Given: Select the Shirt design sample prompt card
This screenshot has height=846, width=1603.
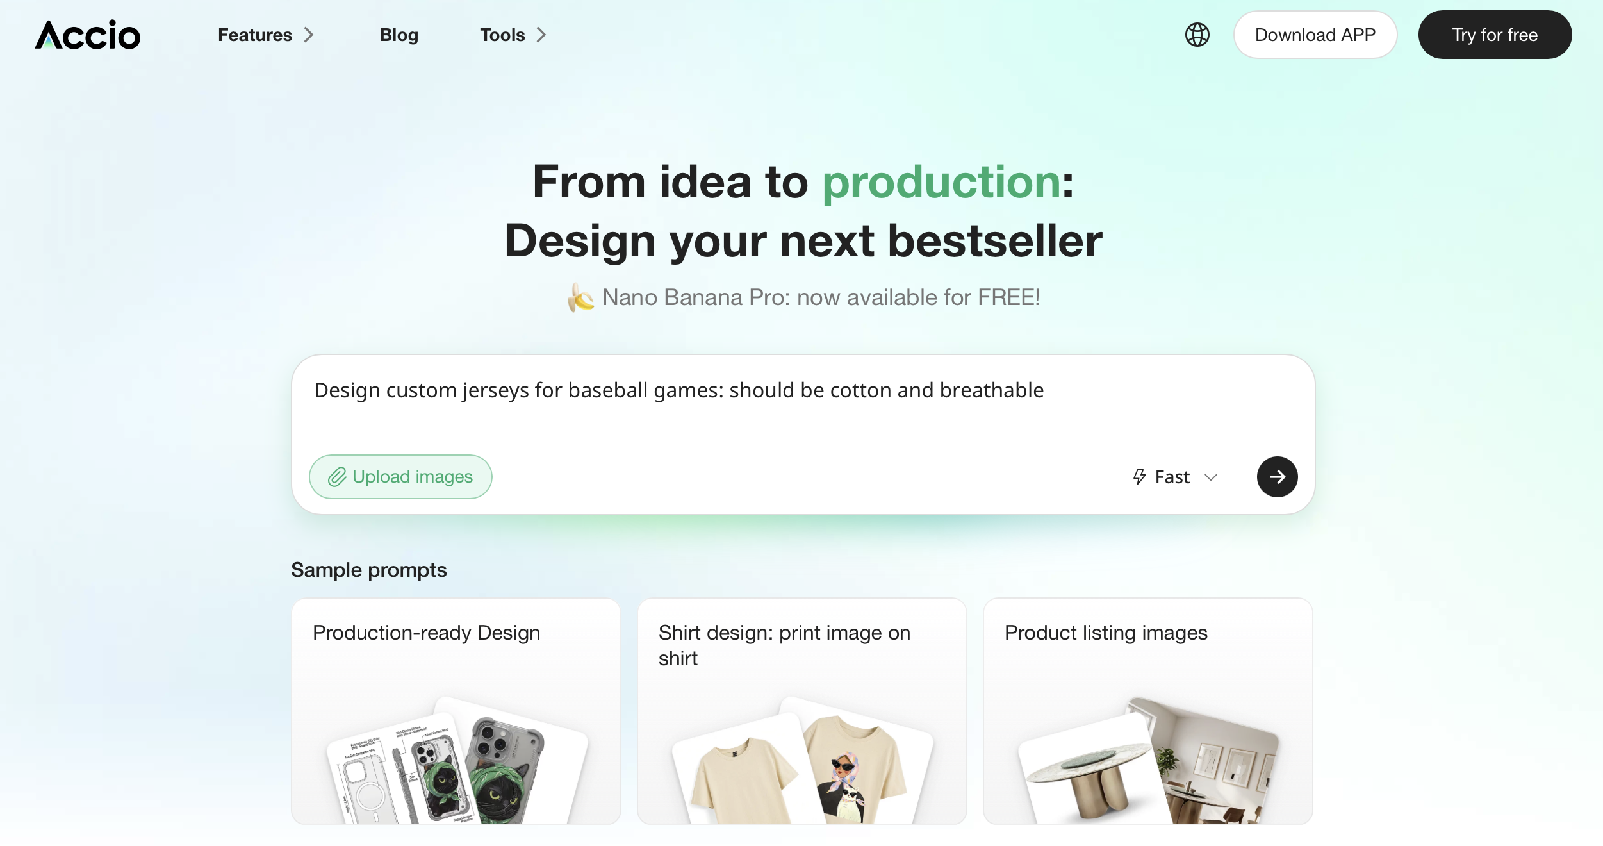Looking at the screenshot, I should 802,711.
